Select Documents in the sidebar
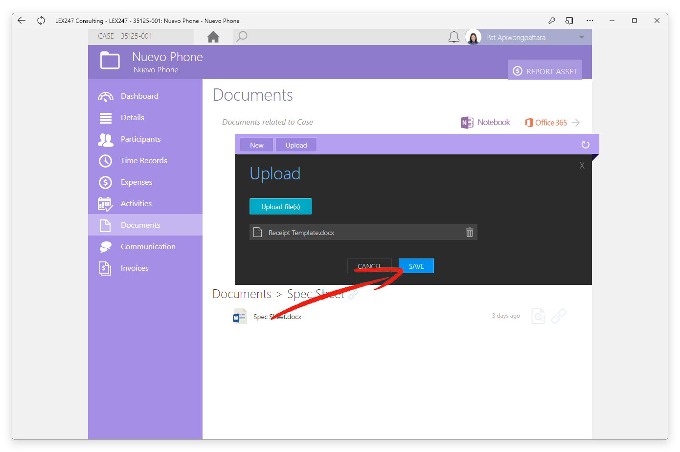Image resolution: width=680 pixels, height=452 pixels. coord(145,225)
